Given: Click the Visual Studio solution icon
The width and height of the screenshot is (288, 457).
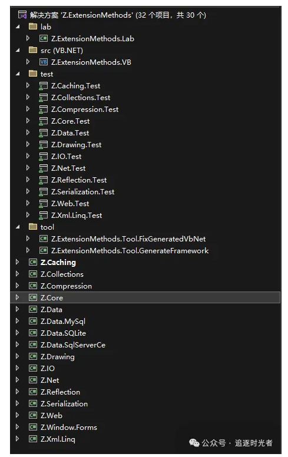Looking at the screenshot, I should [22, 15].
